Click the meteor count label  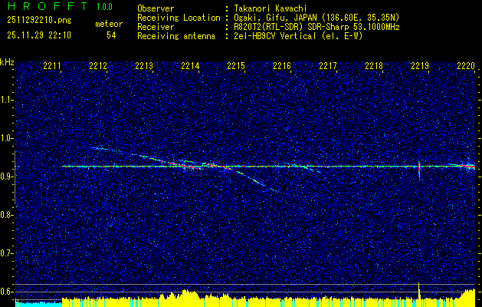click(x=109, y=24)
